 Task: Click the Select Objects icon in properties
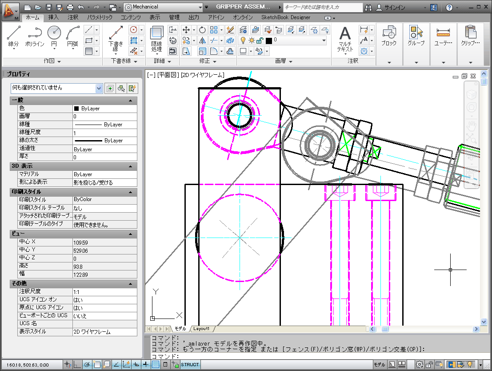[121, 89]
